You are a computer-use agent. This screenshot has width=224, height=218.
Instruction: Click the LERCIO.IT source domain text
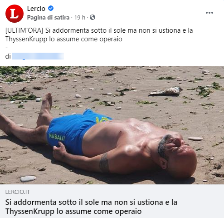18,192
